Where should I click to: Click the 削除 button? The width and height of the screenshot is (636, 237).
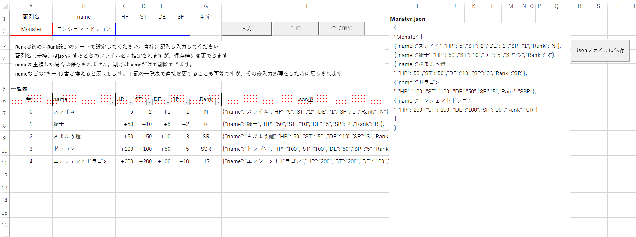point(296,28)
